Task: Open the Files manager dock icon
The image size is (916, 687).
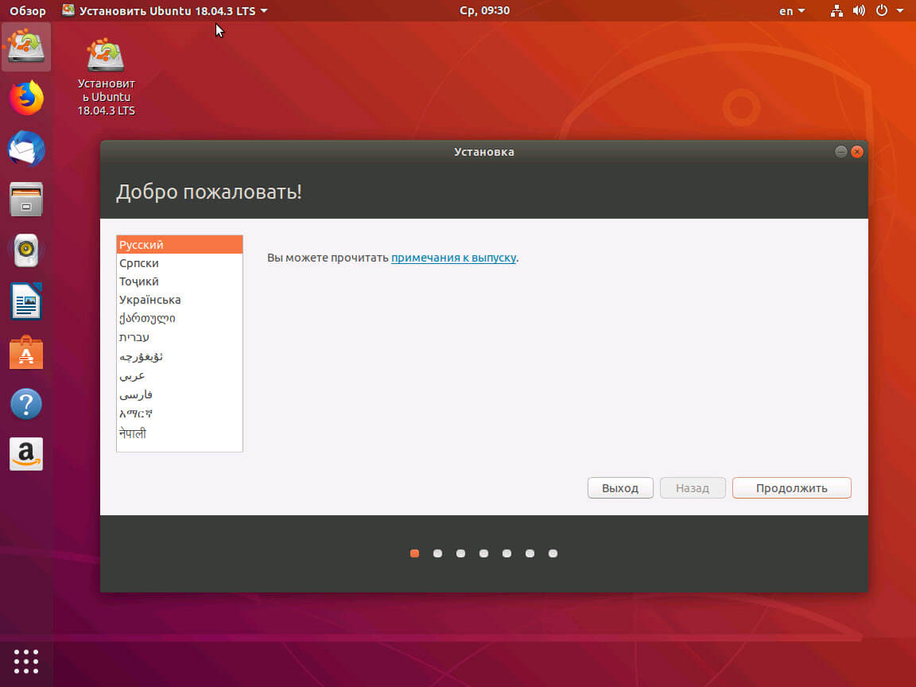Action: pyautogui.click(x=26, y=200)
